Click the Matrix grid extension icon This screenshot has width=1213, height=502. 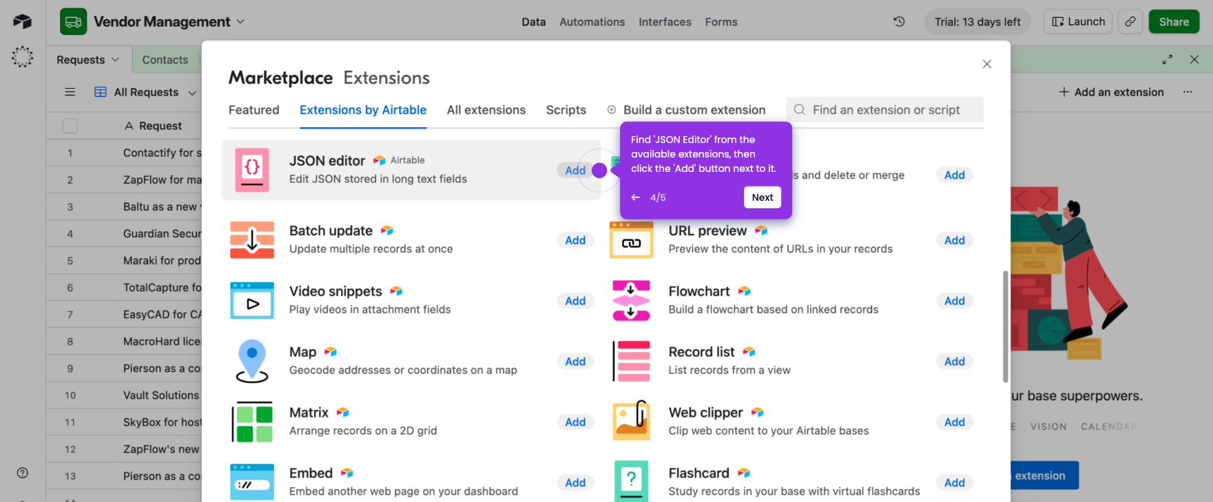click(252, 422)
